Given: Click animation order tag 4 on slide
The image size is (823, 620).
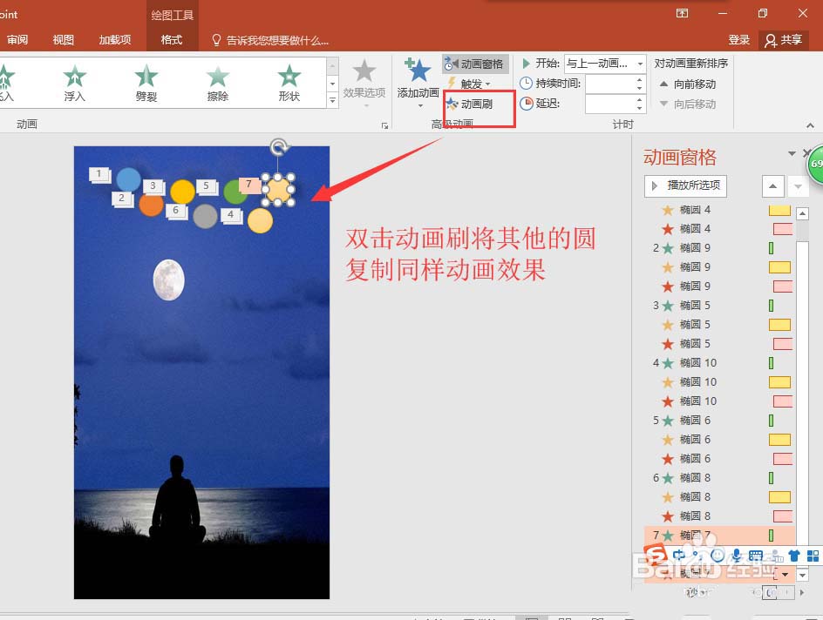Looking at the screenshot, I should [x=230, y=214].
